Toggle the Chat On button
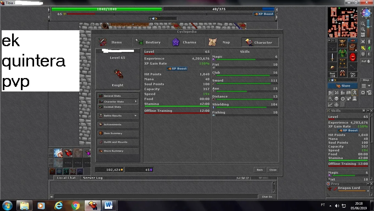The width and height of the screenshot is (374, 211). click(x=267, y=197)
